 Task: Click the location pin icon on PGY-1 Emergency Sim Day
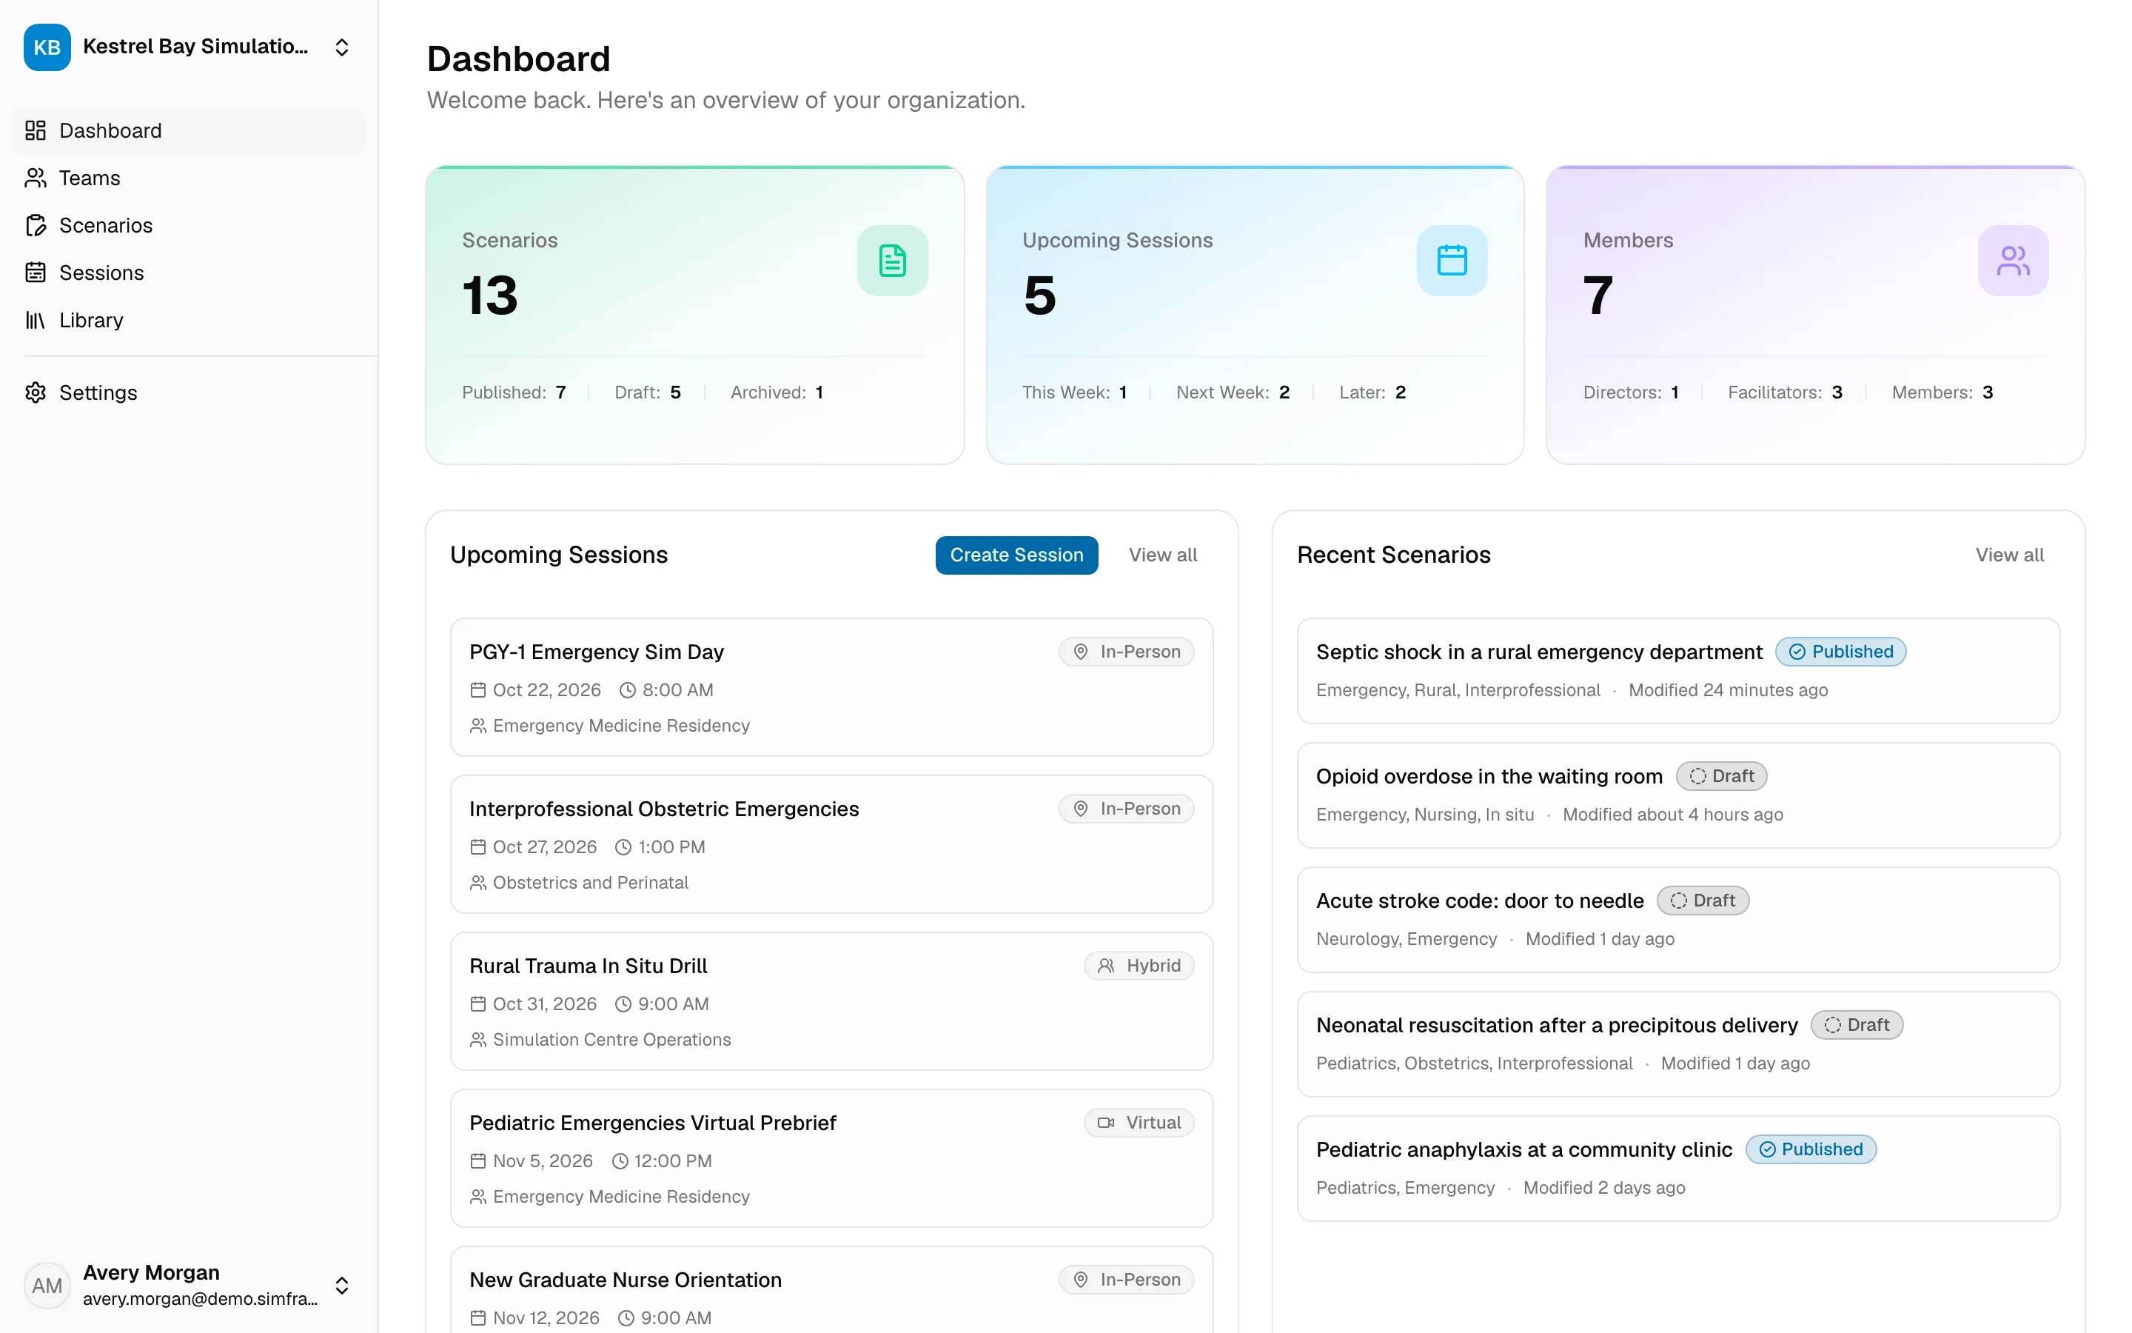[1080, 652]
